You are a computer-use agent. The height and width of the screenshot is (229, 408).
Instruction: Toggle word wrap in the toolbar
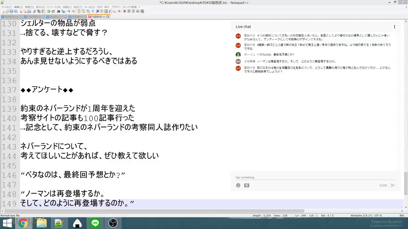click(x=88, y=11)
